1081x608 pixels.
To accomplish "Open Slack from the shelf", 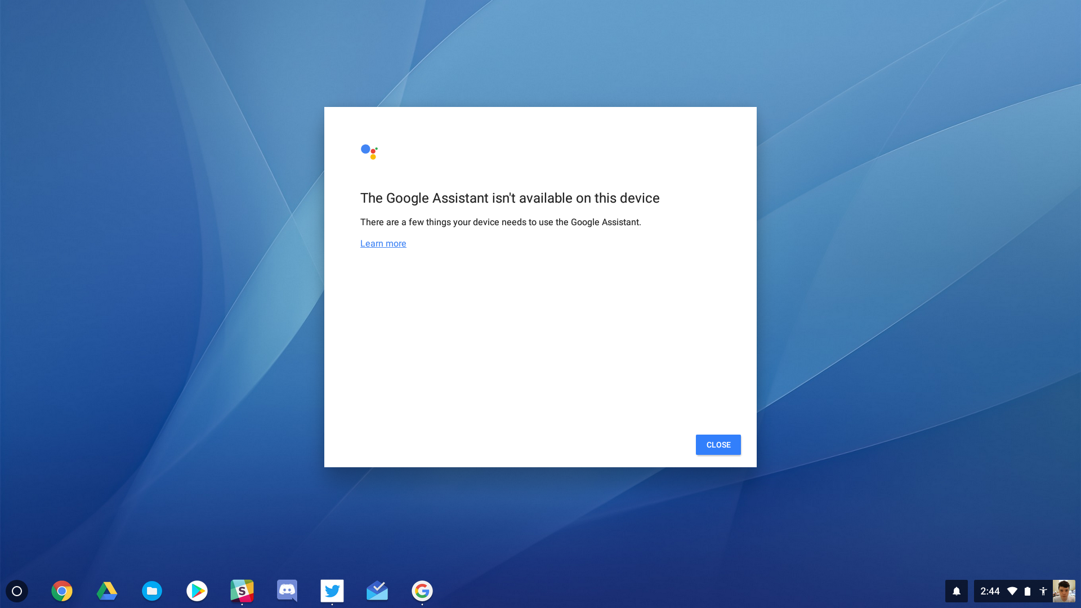I will pyautogui.click(x=242, y=591).
